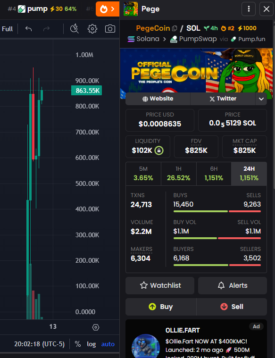The image size is (275, 358).
Task: Click the buys versus sells ratio bar
Action: coord(217,211)
